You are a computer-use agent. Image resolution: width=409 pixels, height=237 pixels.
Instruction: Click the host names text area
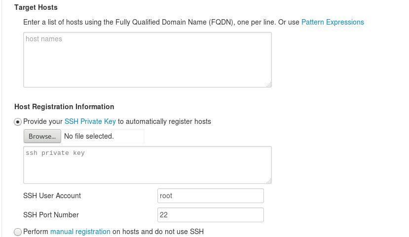[x=147, y=59]
